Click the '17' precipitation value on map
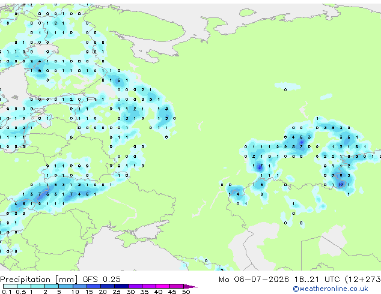 (341, 185)
